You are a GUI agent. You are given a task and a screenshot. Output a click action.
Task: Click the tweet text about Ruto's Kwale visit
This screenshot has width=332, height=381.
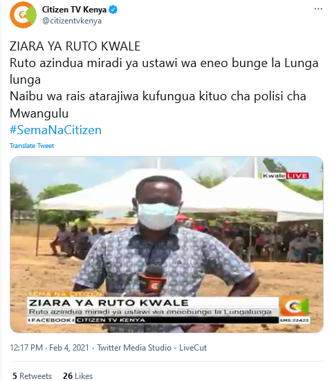[164, 80]
